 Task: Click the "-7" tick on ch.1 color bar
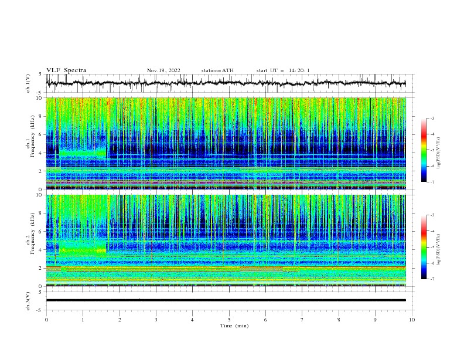432,182
